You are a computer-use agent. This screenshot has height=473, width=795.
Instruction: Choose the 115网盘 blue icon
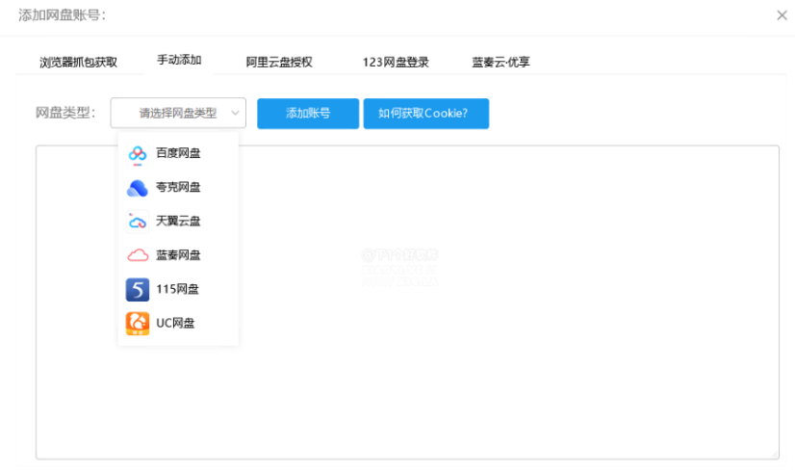coord(138,290)
